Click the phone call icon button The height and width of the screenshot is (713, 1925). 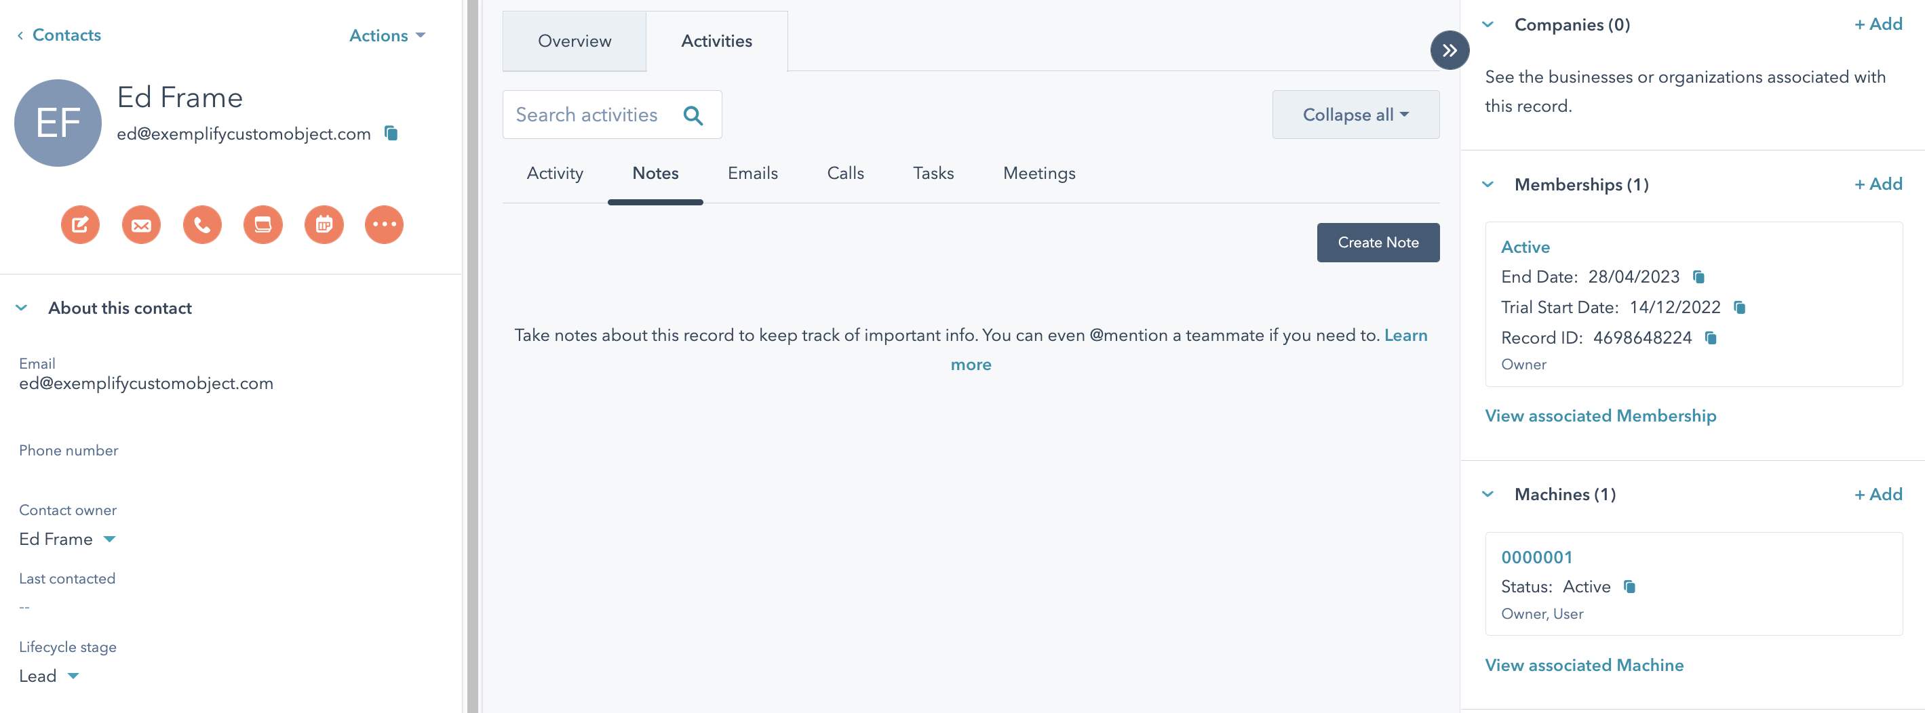pos(201,225)
